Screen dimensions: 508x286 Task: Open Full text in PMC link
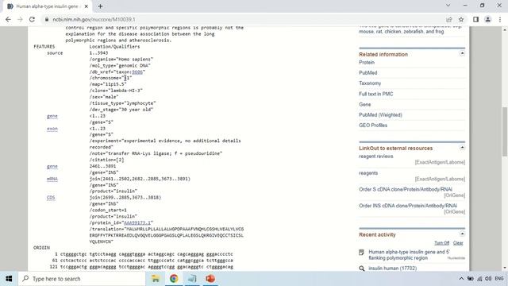375,94
